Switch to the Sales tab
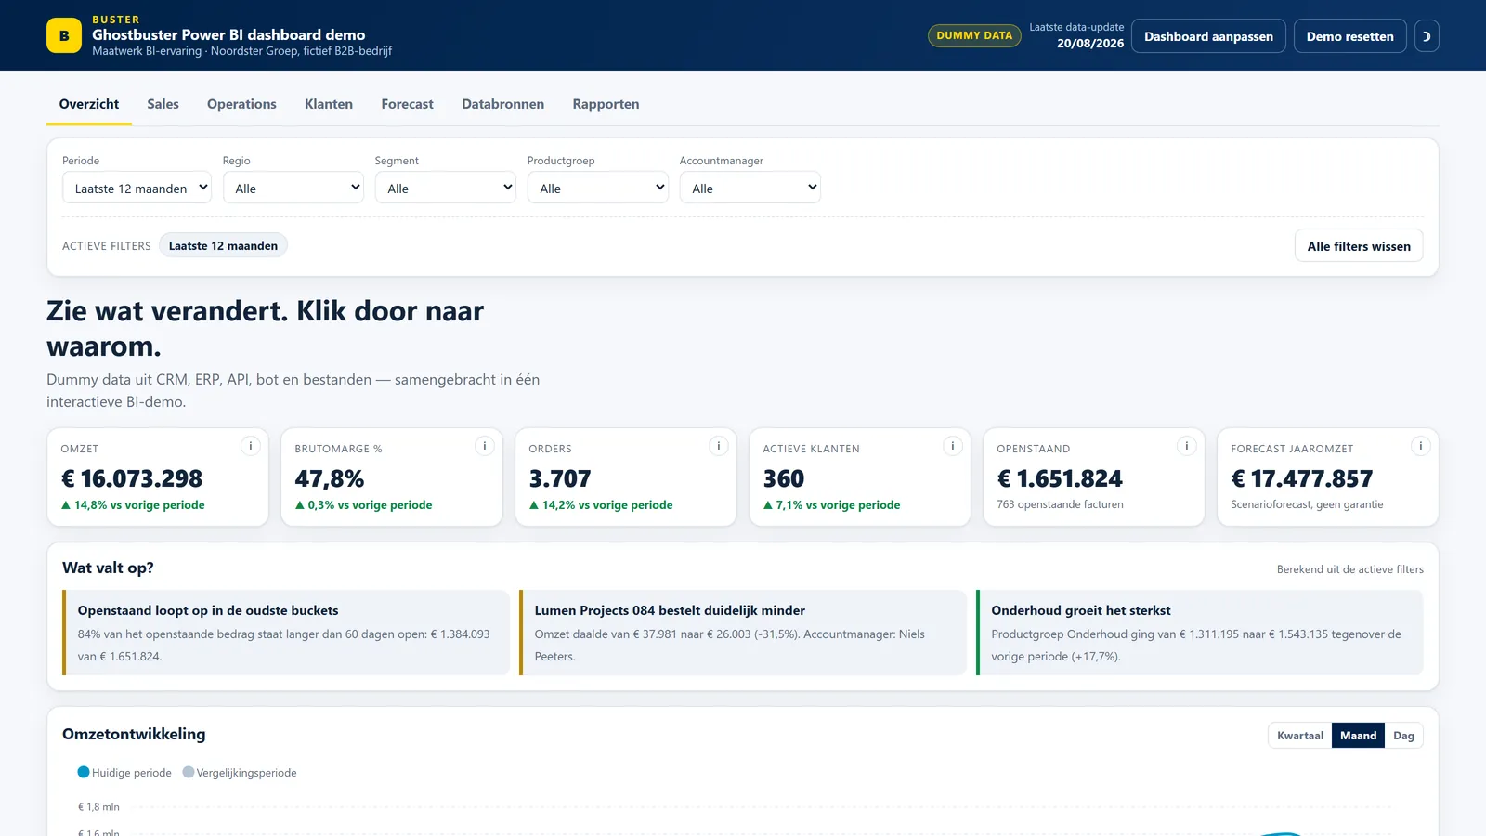The width and height of the screenshot is (1486, 836). [163, 104]
